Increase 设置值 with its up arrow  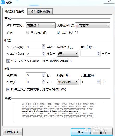click(98, 81)
